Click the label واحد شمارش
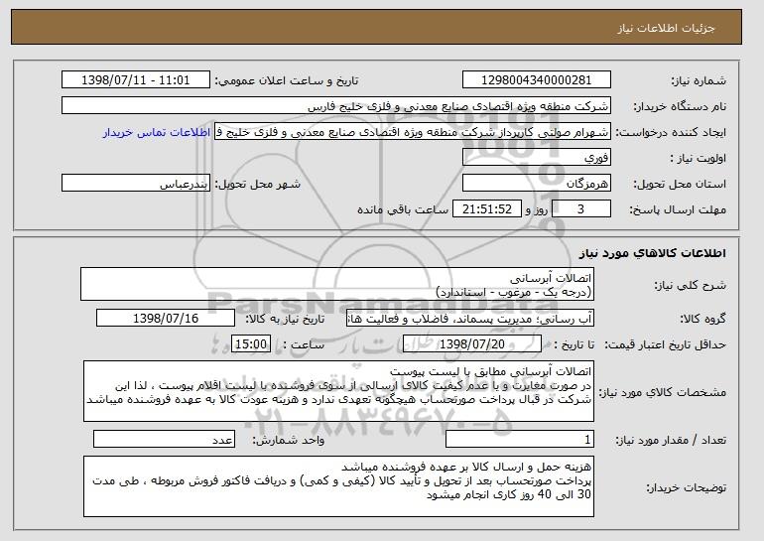 click(288, 440)
